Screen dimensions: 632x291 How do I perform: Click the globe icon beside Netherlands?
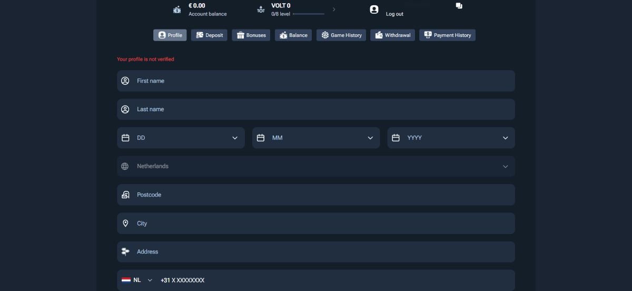(x=125, y=166)
